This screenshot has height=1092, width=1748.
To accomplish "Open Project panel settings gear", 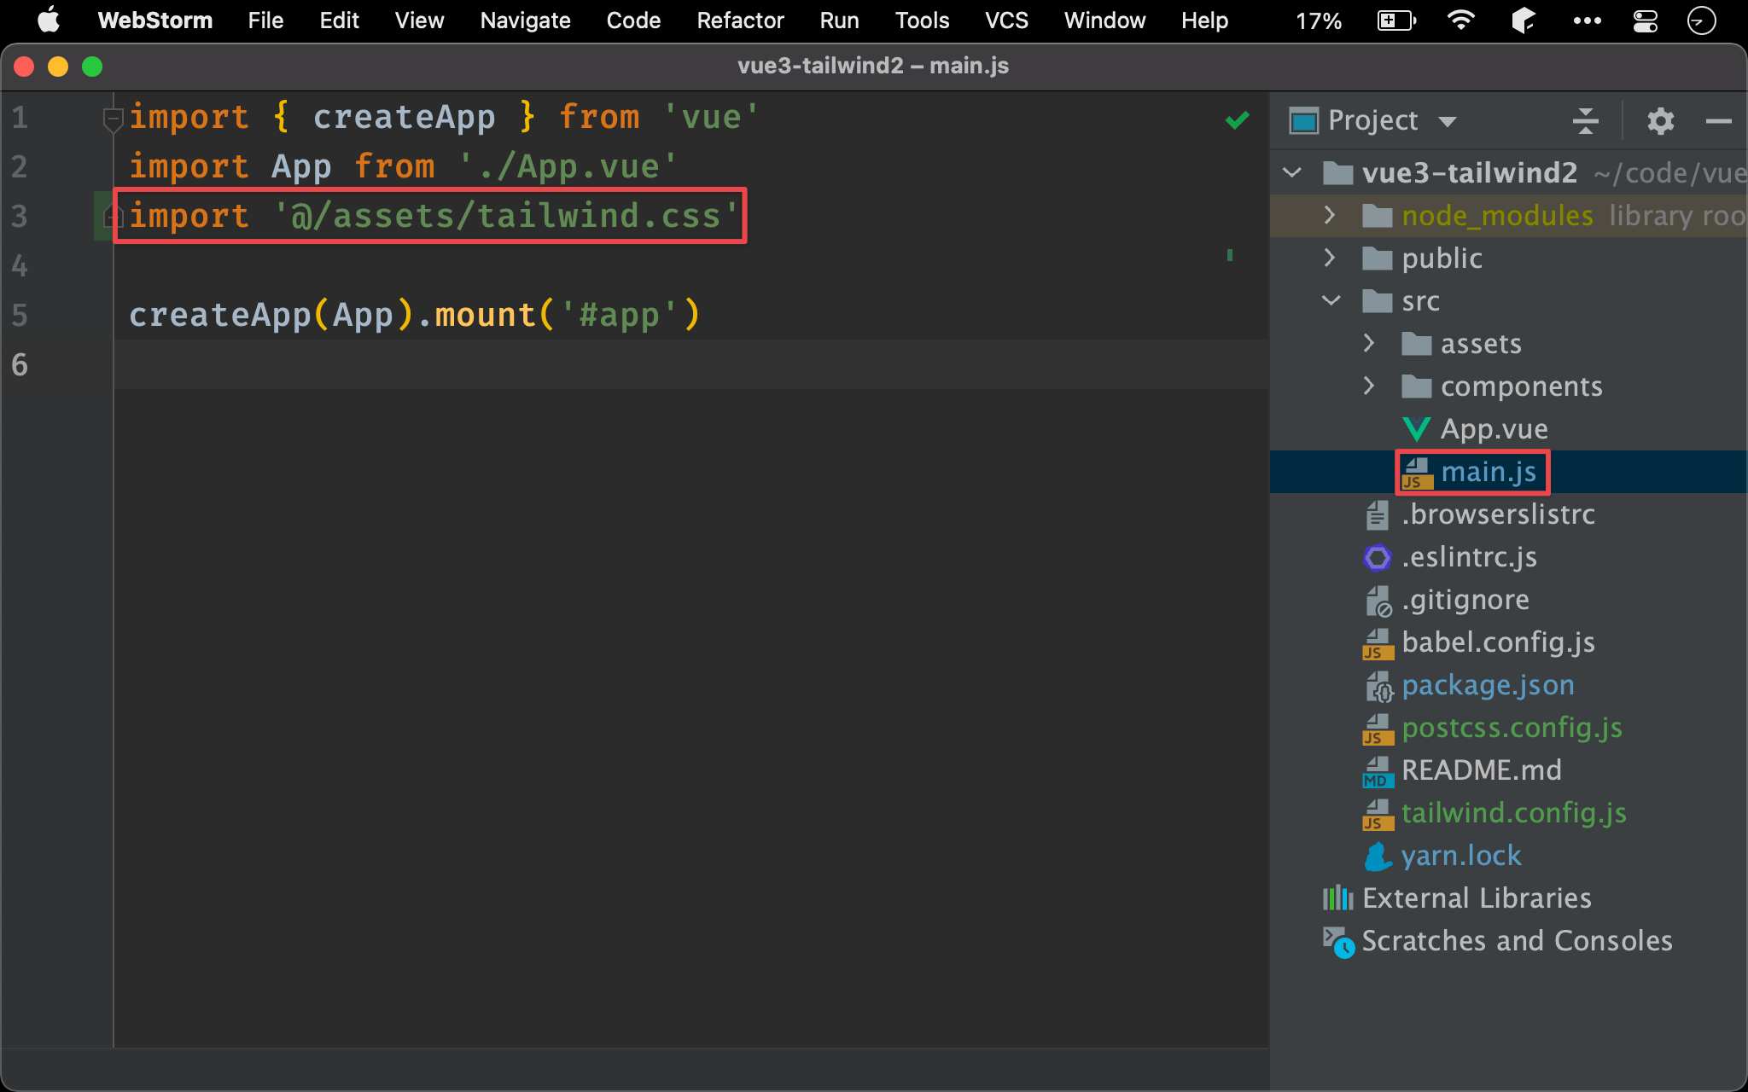I will (1660, 121).
